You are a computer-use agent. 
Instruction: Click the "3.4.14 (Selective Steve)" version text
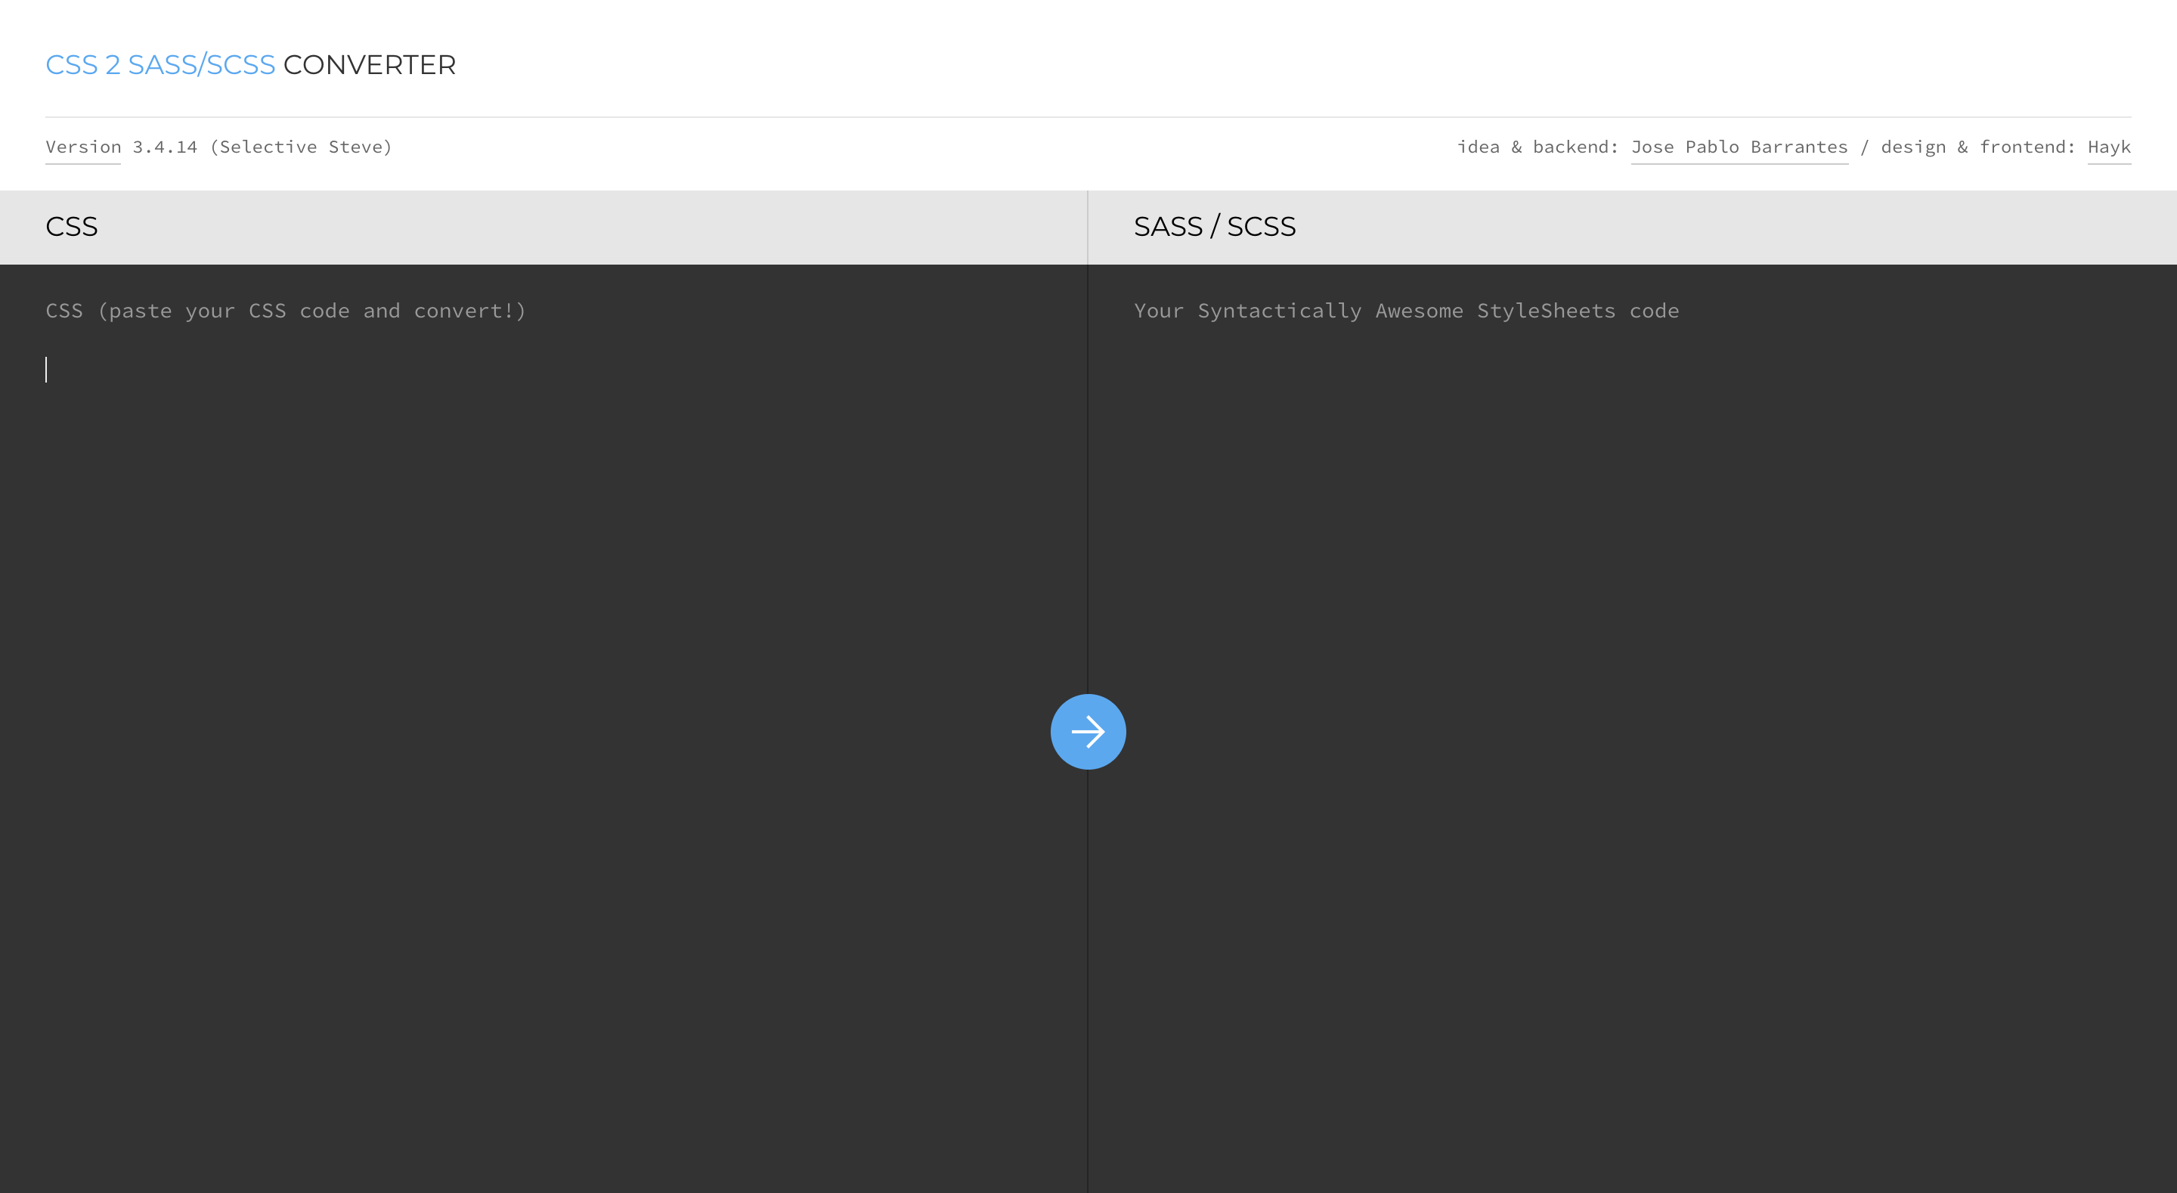[x=262, y=147]
